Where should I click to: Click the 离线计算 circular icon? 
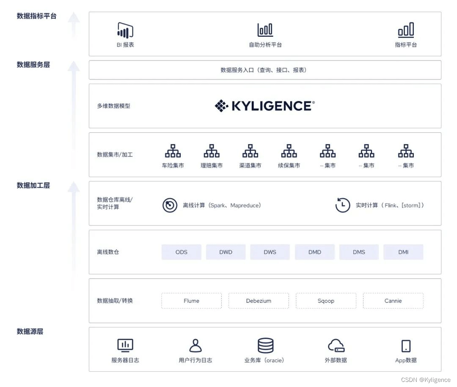(x=170, y=205)
